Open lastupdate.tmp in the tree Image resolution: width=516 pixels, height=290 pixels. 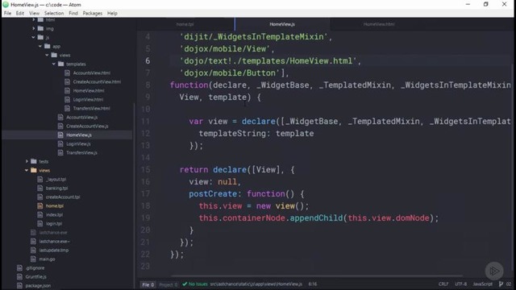point(54,251)
